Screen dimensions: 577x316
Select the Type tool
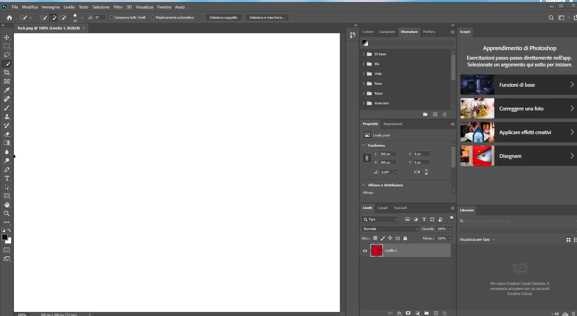pyautogui.click(x=7, y=178)
